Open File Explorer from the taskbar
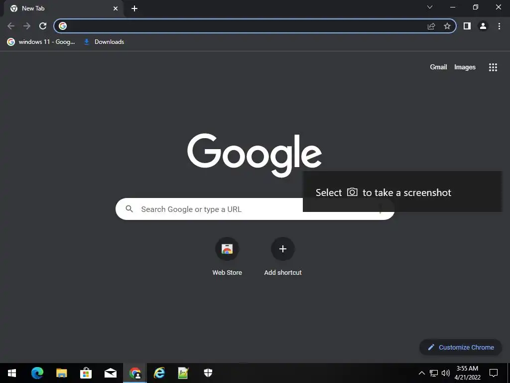 (61, 373)
